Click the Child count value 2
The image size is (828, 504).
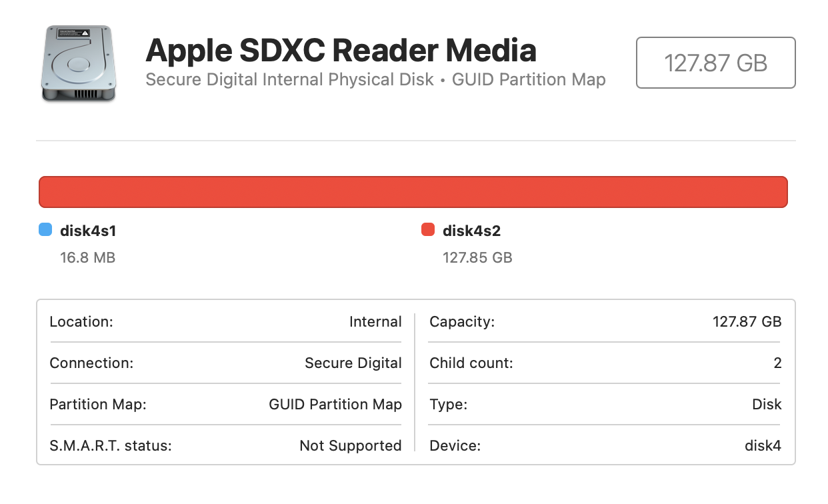pos(777,363)
